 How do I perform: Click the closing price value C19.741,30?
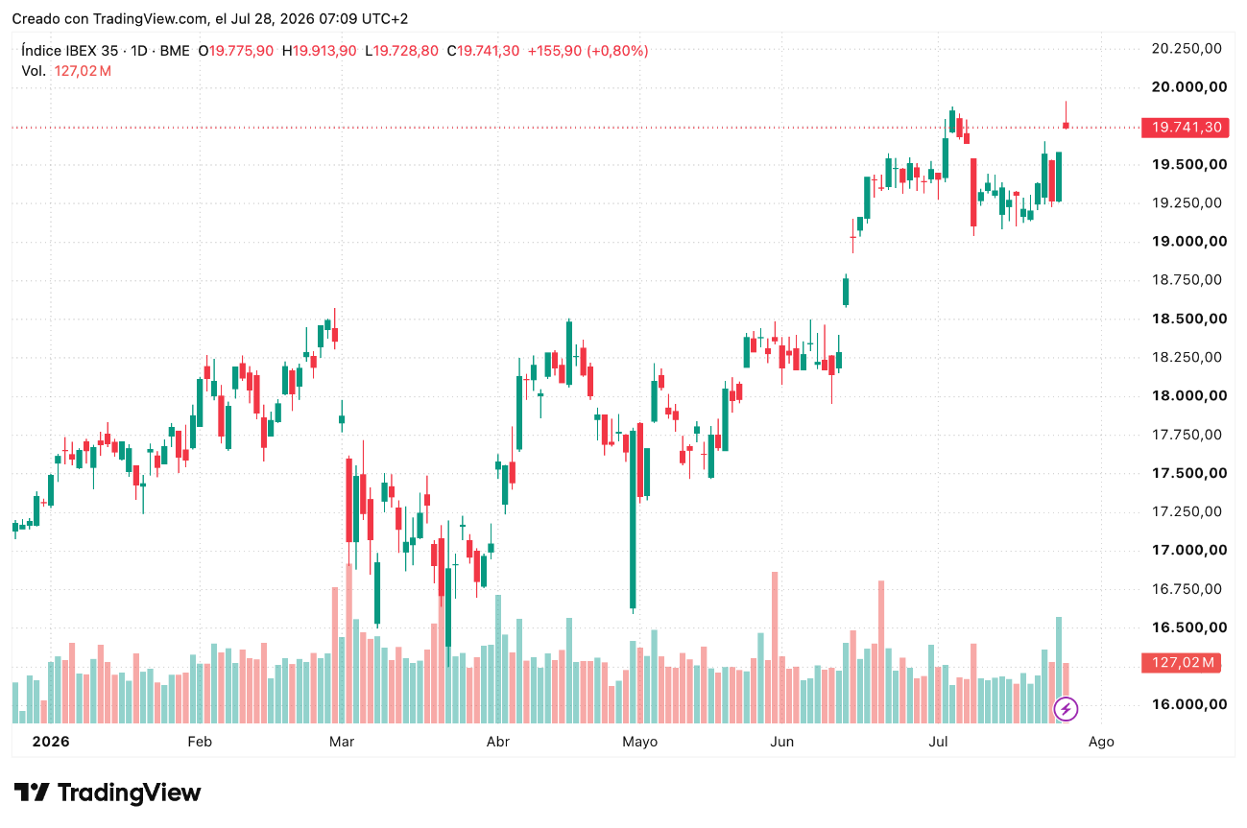pos(484,51)
